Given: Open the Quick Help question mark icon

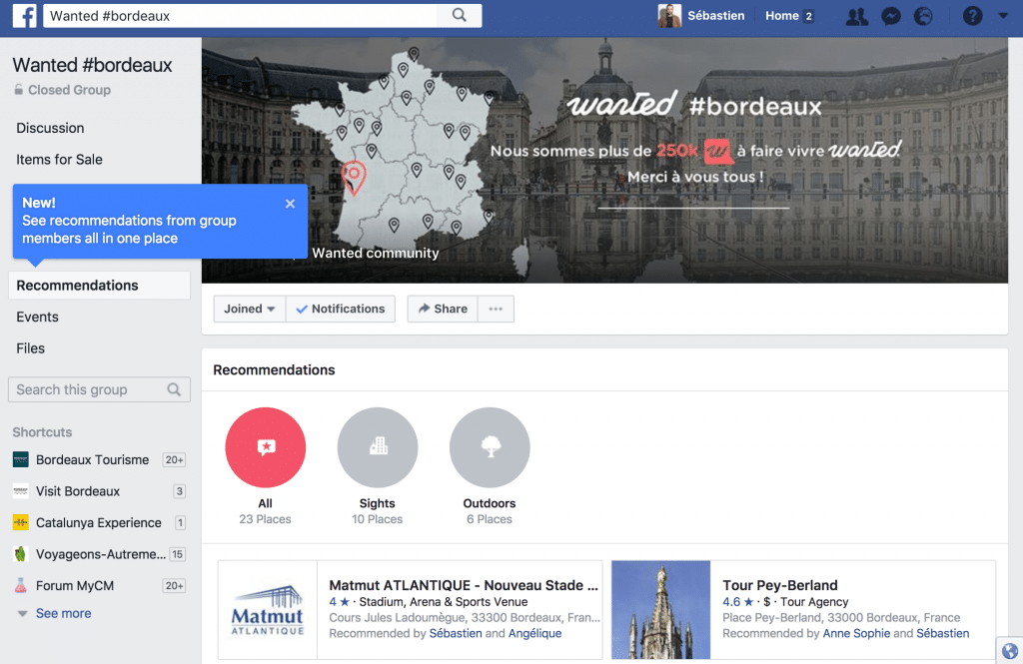Looking at the screenshot, I should (972, 16).
